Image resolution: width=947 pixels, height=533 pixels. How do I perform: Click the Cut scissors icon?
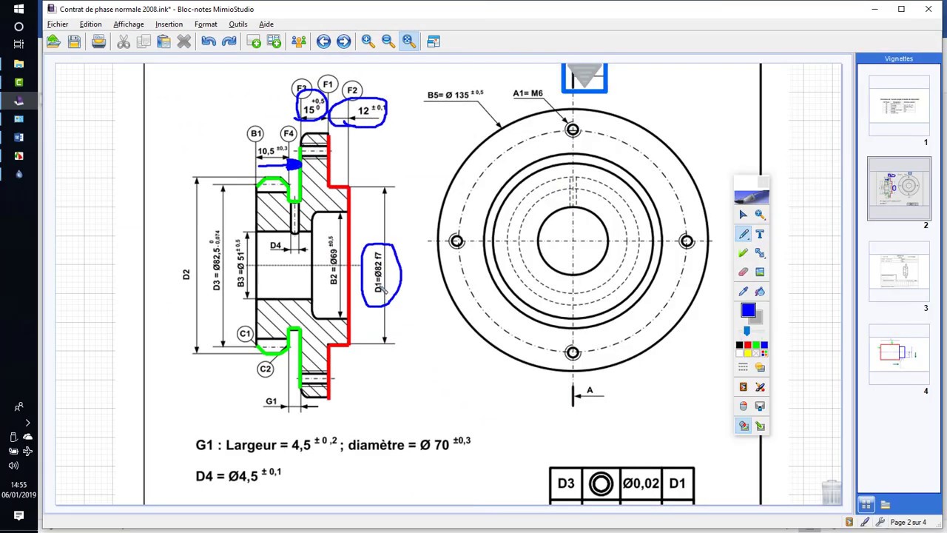pos(124,41)
